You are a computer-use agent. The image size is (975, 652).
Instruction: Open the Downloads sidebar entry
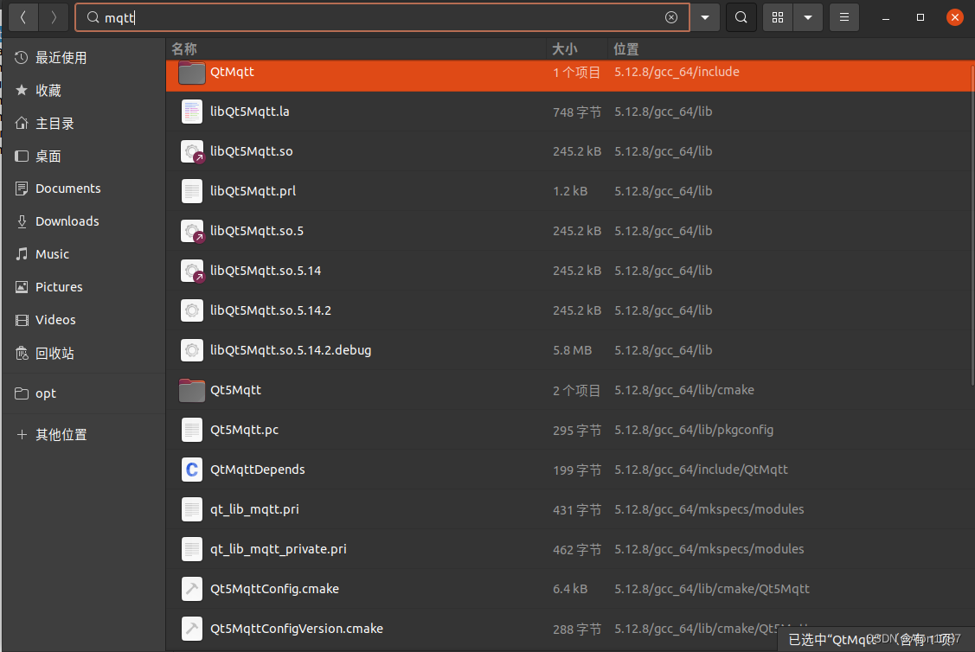(x=66, y=221)
